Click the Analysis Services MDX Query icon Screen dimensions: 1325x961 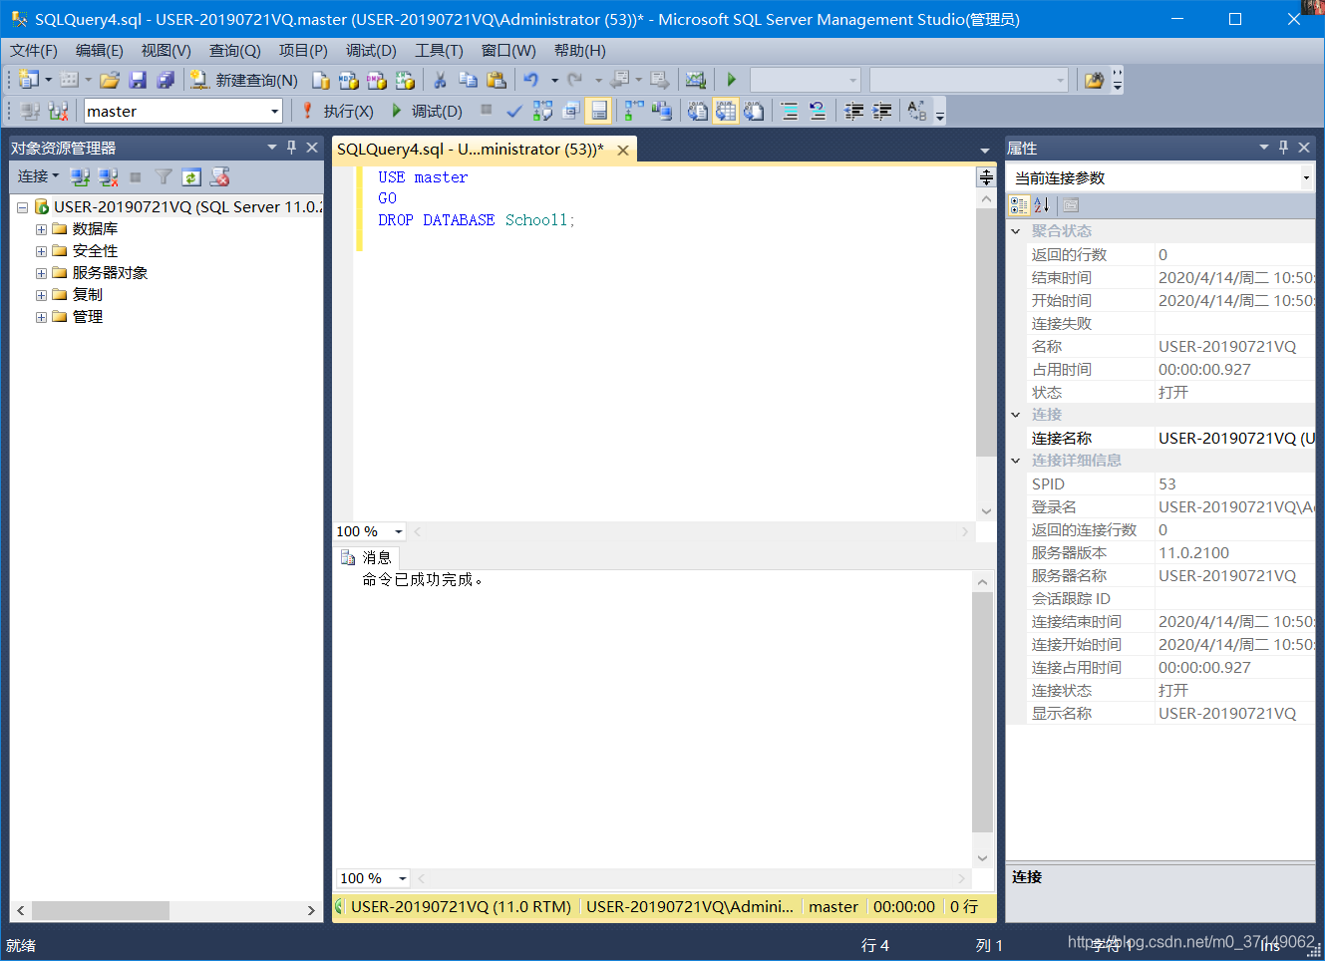tap(348, 80)
